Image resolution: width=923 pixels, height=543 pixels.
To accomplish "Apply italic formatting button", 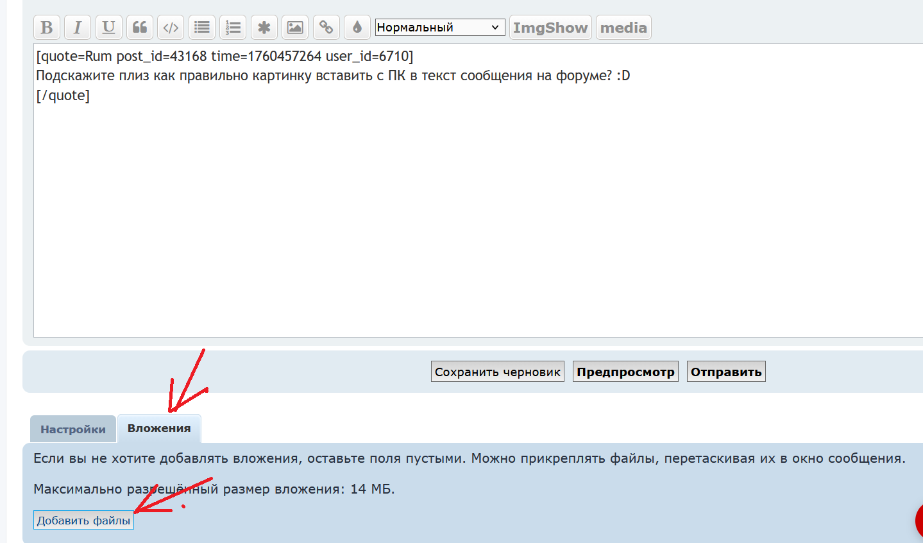I will tap(78, 28).
